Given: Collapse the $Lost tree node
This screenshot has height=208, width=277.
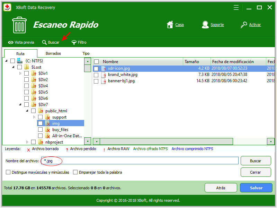Looking at the screenshot, I should 13,67.
